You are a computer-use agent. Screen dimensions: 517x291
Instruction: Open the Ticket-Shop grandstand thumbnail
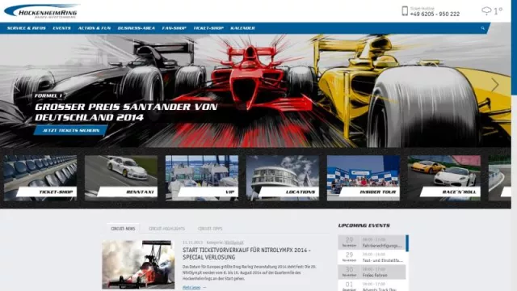(40, 178)
